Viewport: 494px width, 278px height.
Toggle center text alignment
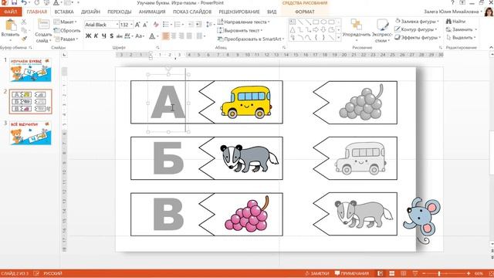(174, 36)
